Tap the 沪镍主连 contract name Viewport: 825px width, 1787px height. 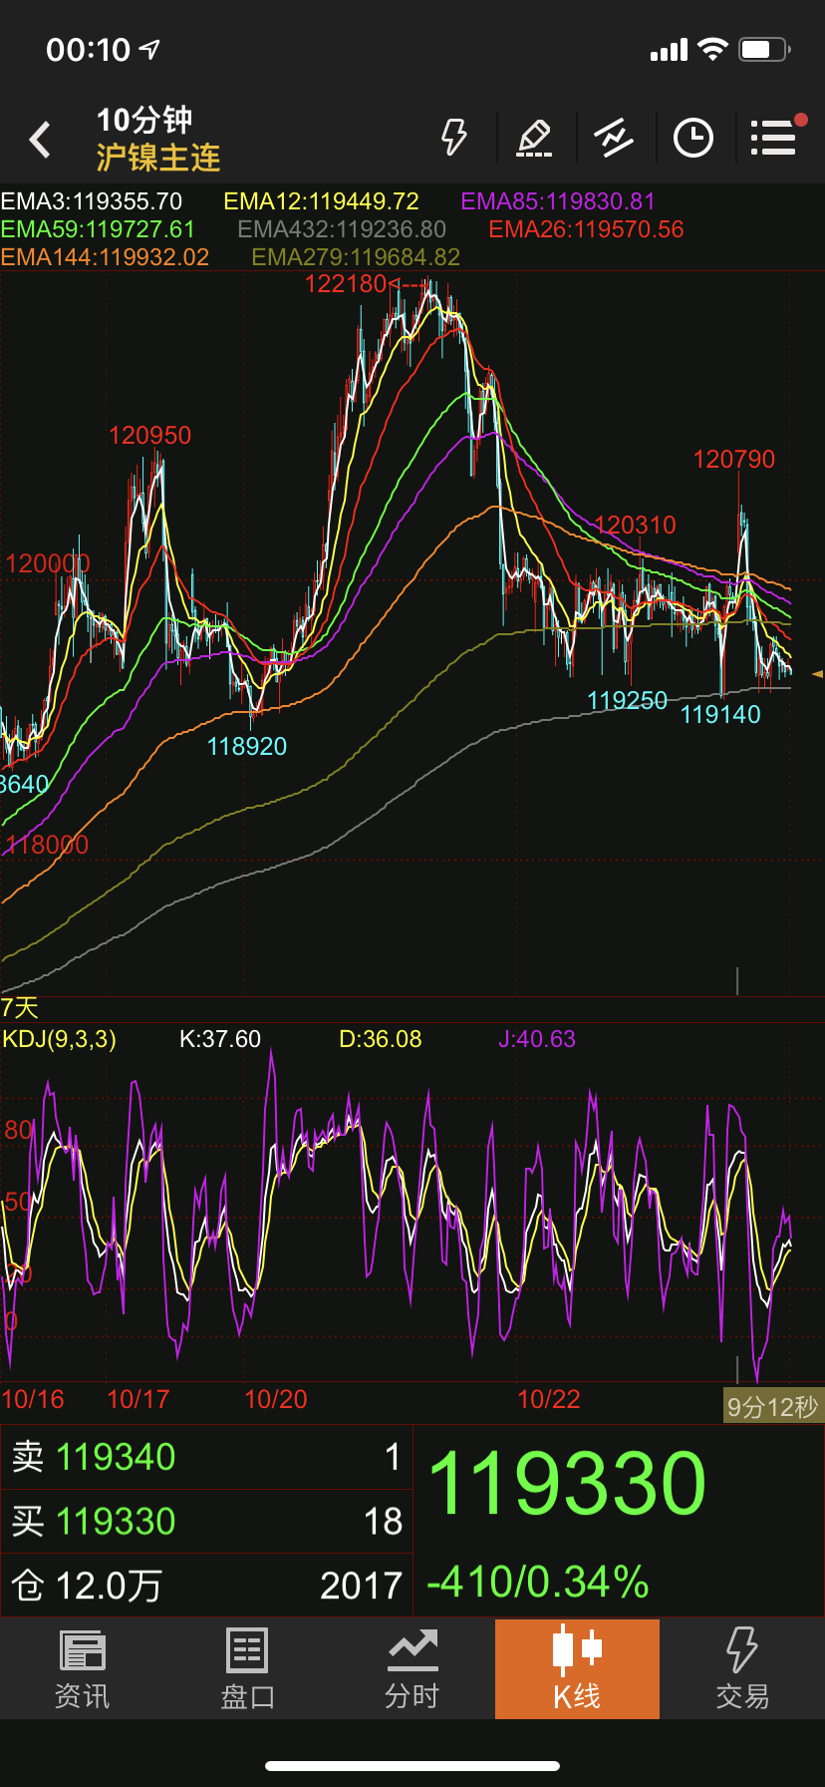158,158
